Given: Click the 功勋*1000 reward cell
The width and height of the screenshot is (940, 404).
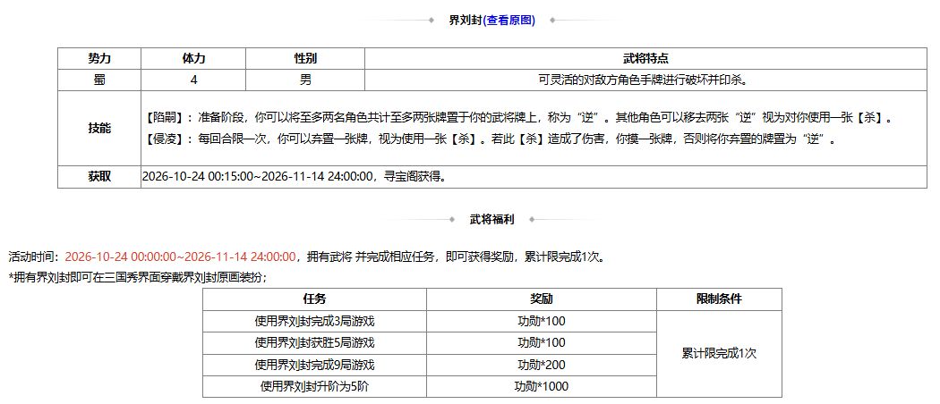Looking at the screenshot, I should point(542,387).
